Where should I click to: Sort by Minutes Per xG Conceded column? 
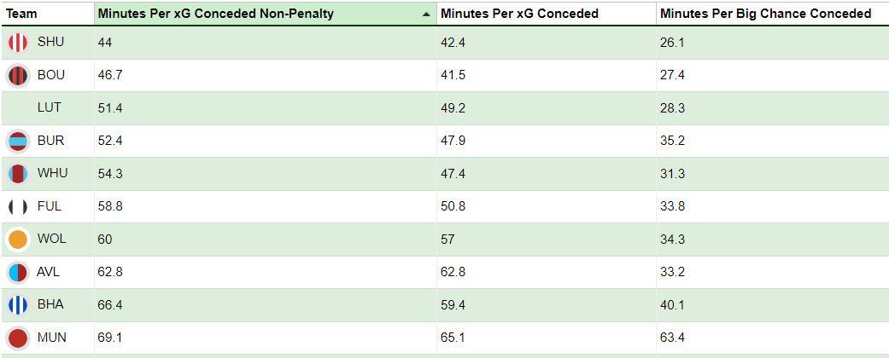[519, 14]
